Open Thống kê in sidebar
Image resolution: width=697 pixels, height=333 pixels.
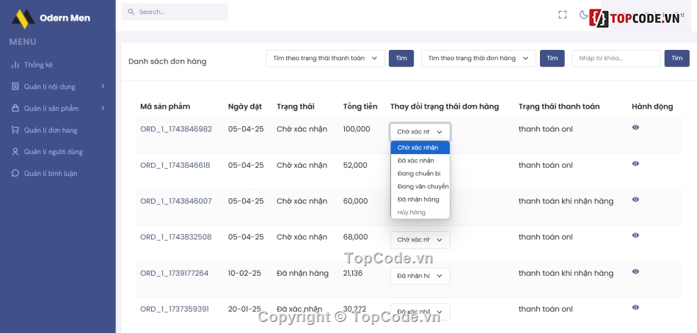tap(38, 65)
